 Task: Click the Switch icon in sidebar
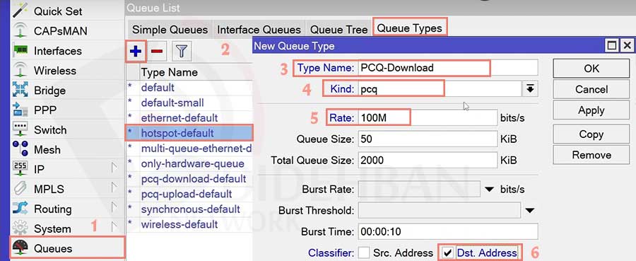[20, 129]
